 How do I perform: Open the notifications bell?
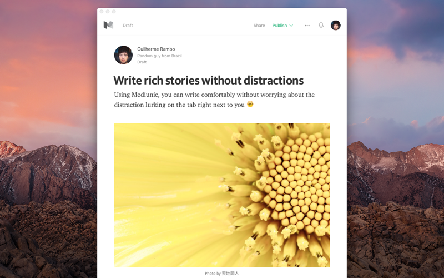click(321, 25)
